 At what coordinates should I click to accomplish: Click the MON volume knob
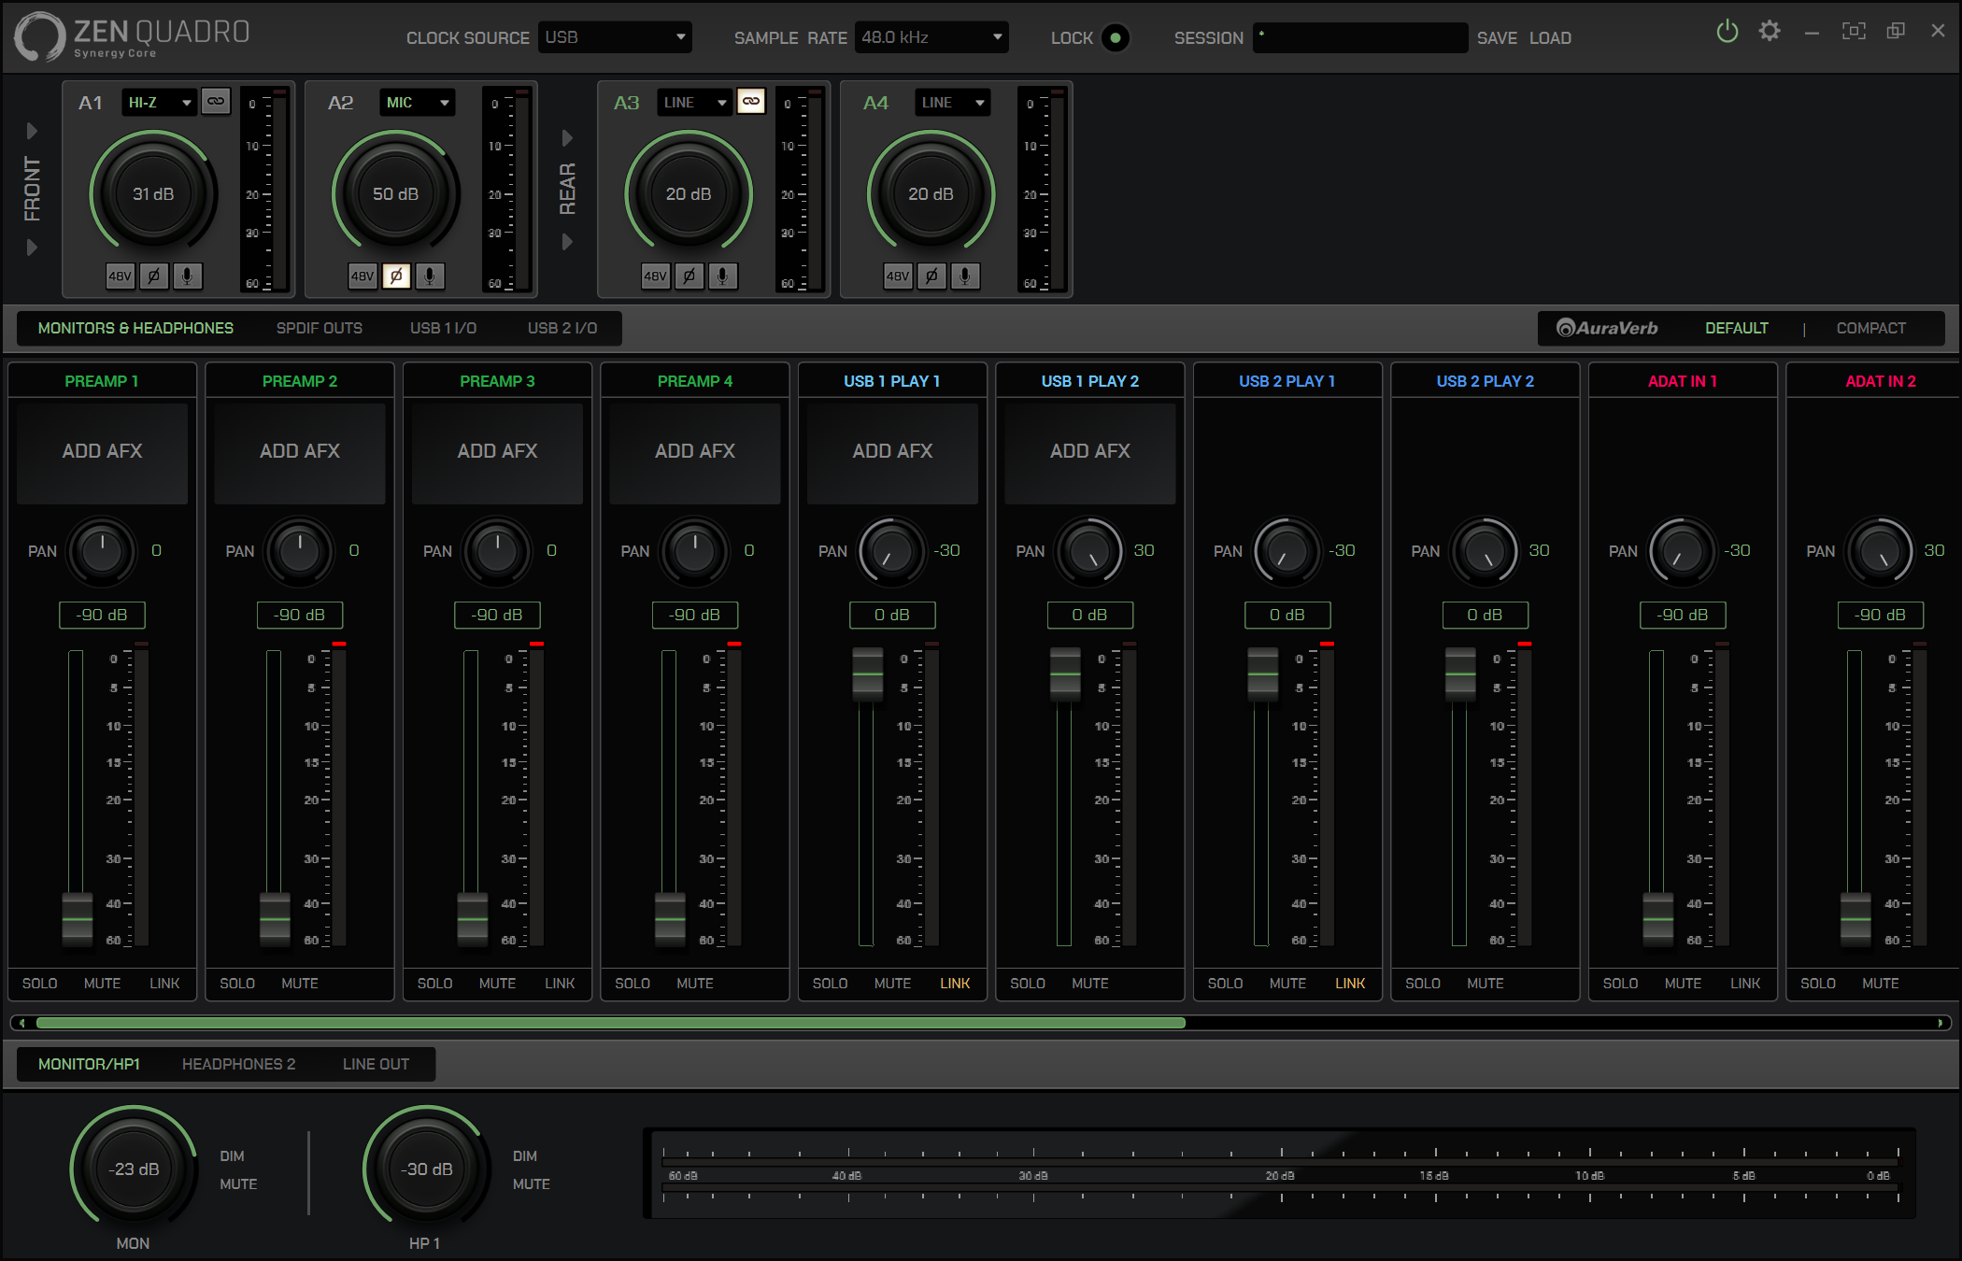click(x=135, y=1169)
